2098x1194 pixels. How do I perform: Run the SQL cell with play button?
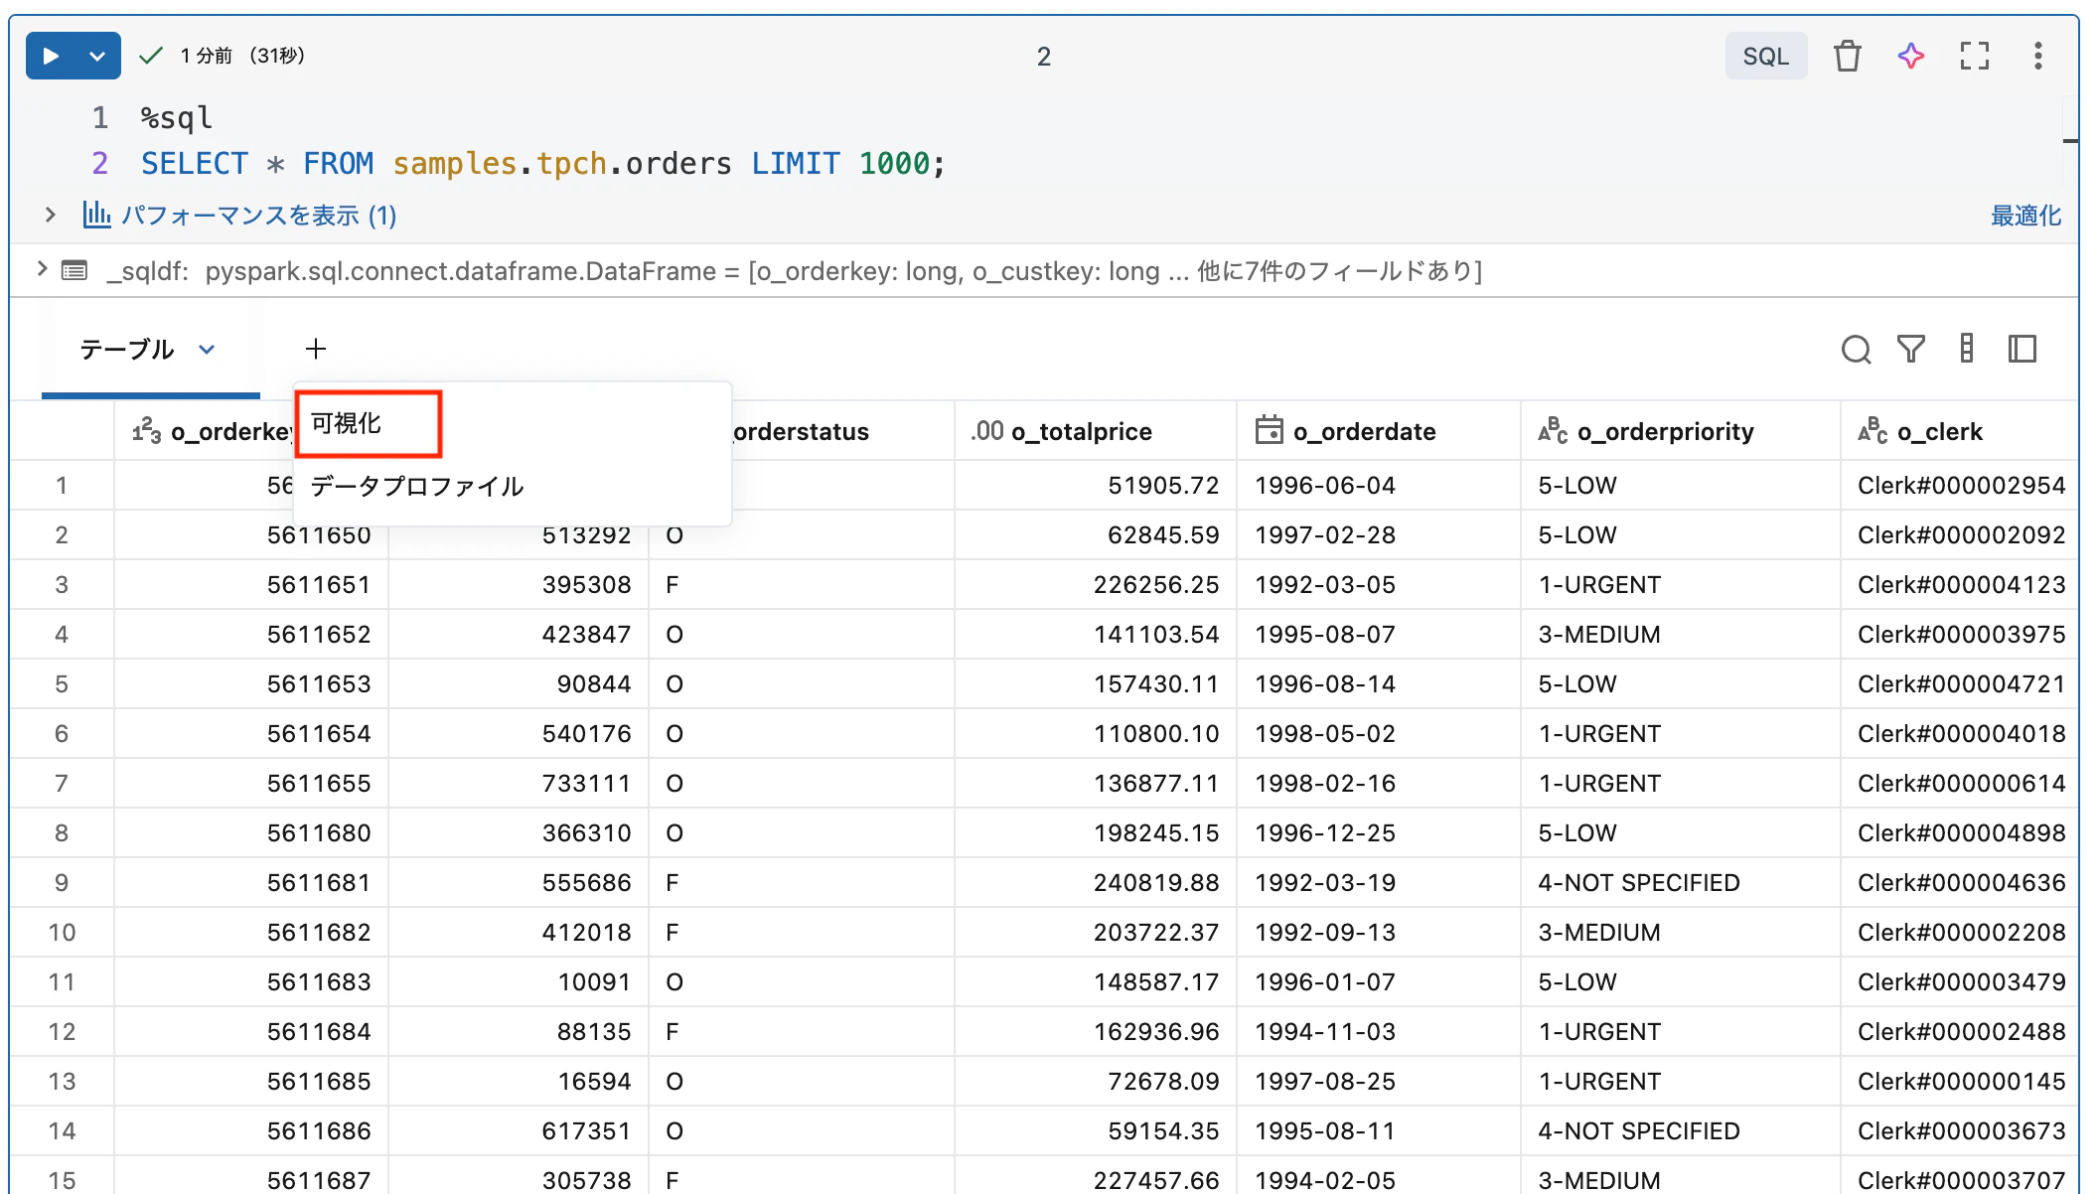[51, 56]
